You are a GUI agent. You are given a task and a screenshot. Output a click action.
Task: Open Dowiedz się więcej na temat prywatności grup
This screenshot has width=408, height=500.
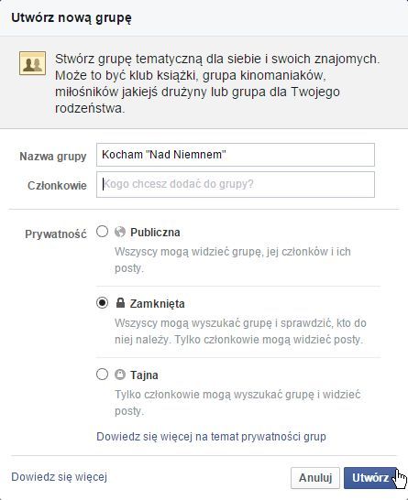point(211,436)
